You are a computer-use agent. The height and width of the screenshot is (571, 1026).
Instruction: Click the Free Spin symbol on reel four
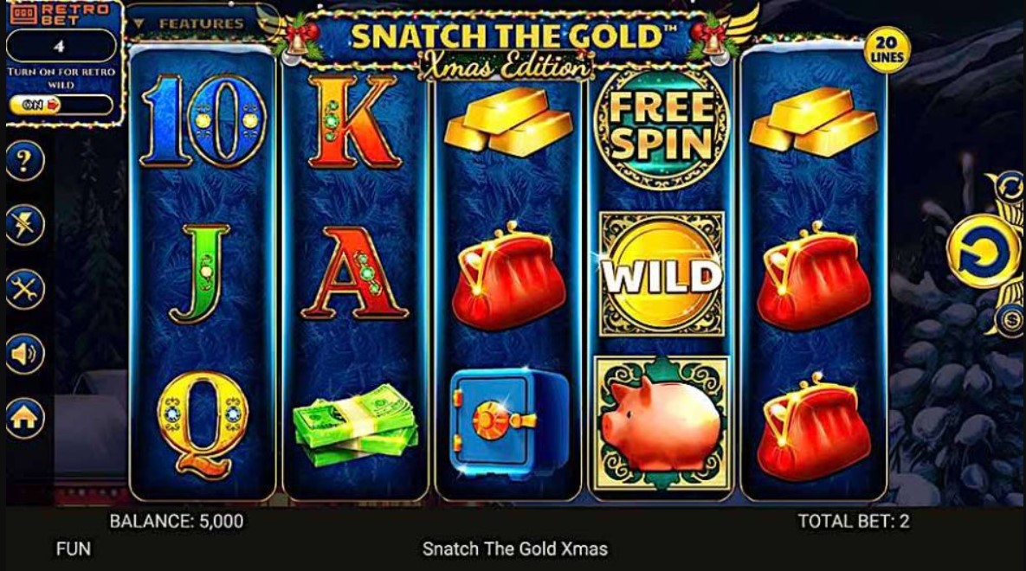pos(661,128)
